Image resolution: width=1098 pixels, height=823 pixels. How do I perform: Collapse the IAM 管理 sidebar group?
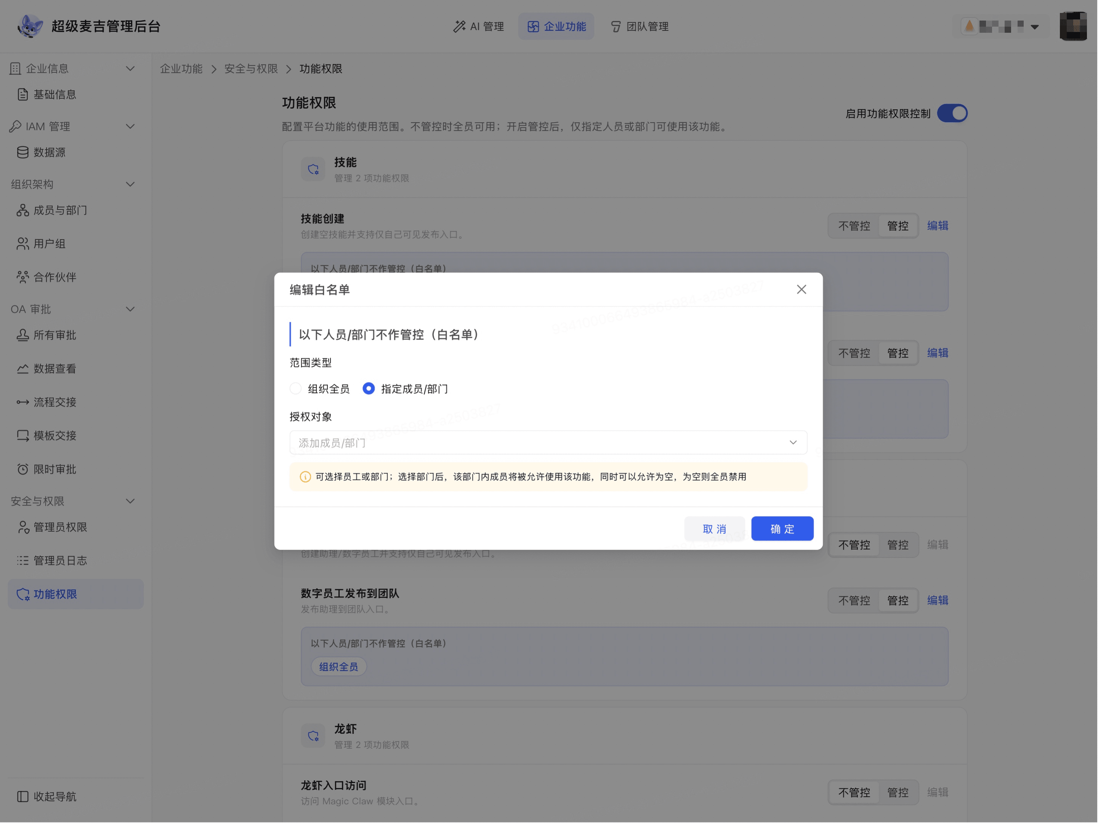(x=131, y=126)
